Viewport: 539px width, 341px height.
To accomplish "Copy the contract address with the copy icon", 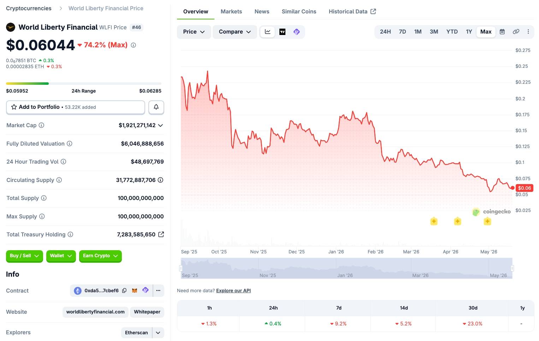I will 124,290.
